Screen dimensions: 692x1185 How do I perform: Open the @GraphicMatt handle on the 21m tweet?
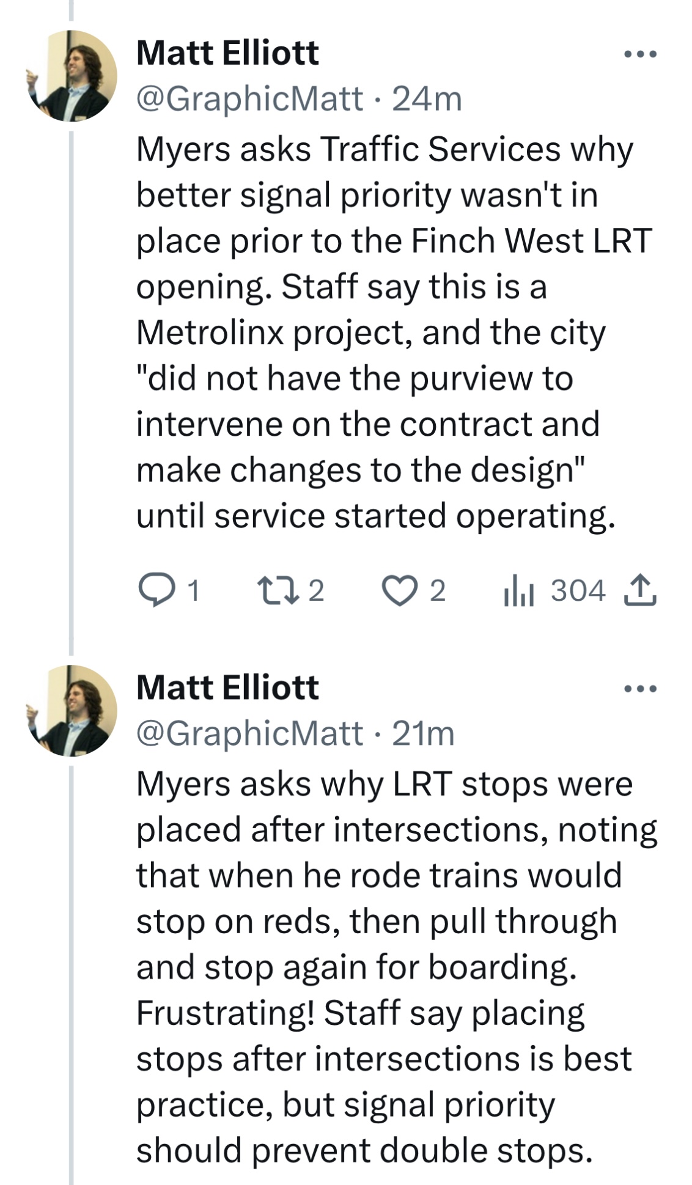(249, 733)
